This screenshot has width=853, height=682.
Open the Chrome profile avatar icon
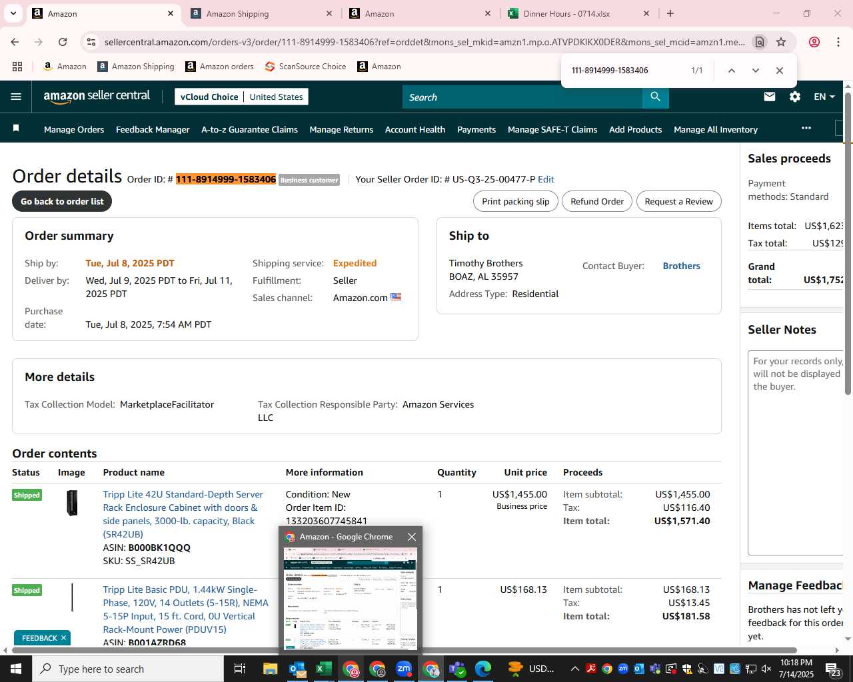(814, 42)
